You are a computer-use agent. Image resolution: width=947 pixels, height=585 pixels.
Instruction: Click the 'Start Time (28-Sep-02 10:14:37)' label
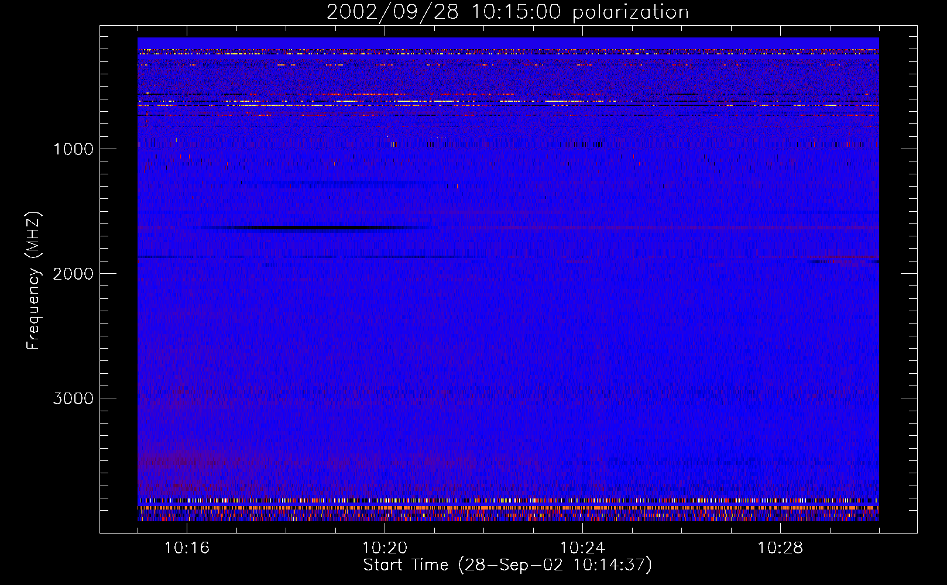click(x=507, y=565)
